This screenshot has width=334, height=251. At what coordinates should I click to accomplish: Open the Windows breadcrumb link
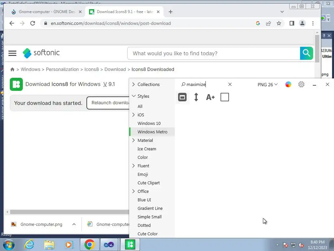[x=30, y=69]
